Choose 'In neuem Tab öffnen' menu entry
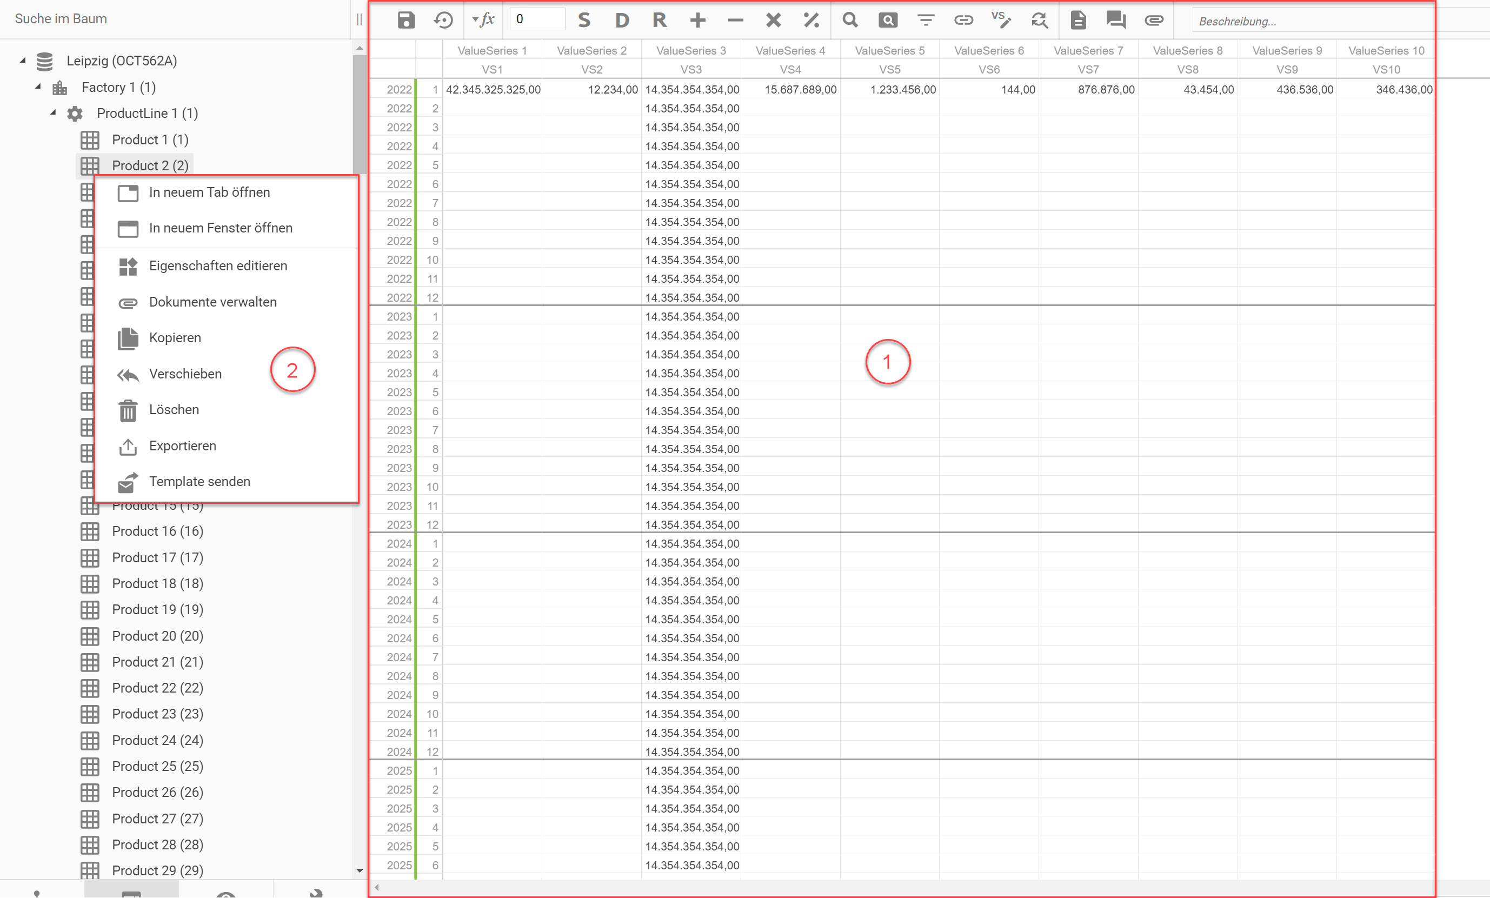This screenshot has width=1490, height=898. [209, 192]
